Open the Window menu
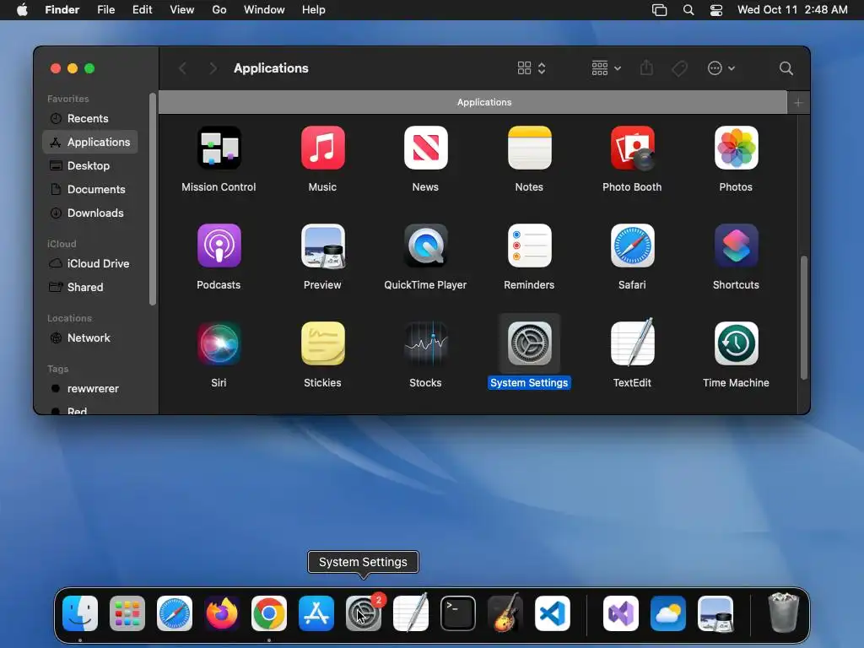This screenshot has width=864, height=648. tap(264, 10)
